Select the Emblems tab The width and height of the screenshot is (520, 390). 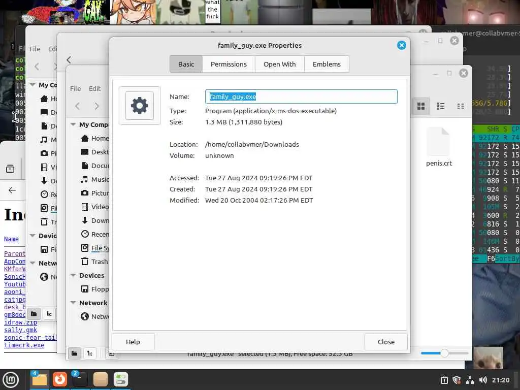327,64
